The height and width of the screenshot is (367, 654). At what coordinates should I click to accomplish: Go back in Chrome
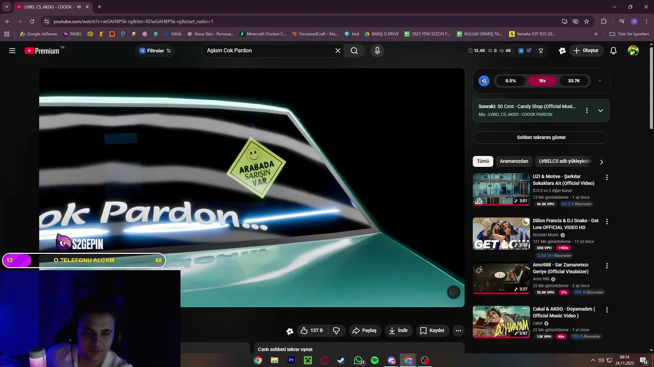[x=7, y=21]
